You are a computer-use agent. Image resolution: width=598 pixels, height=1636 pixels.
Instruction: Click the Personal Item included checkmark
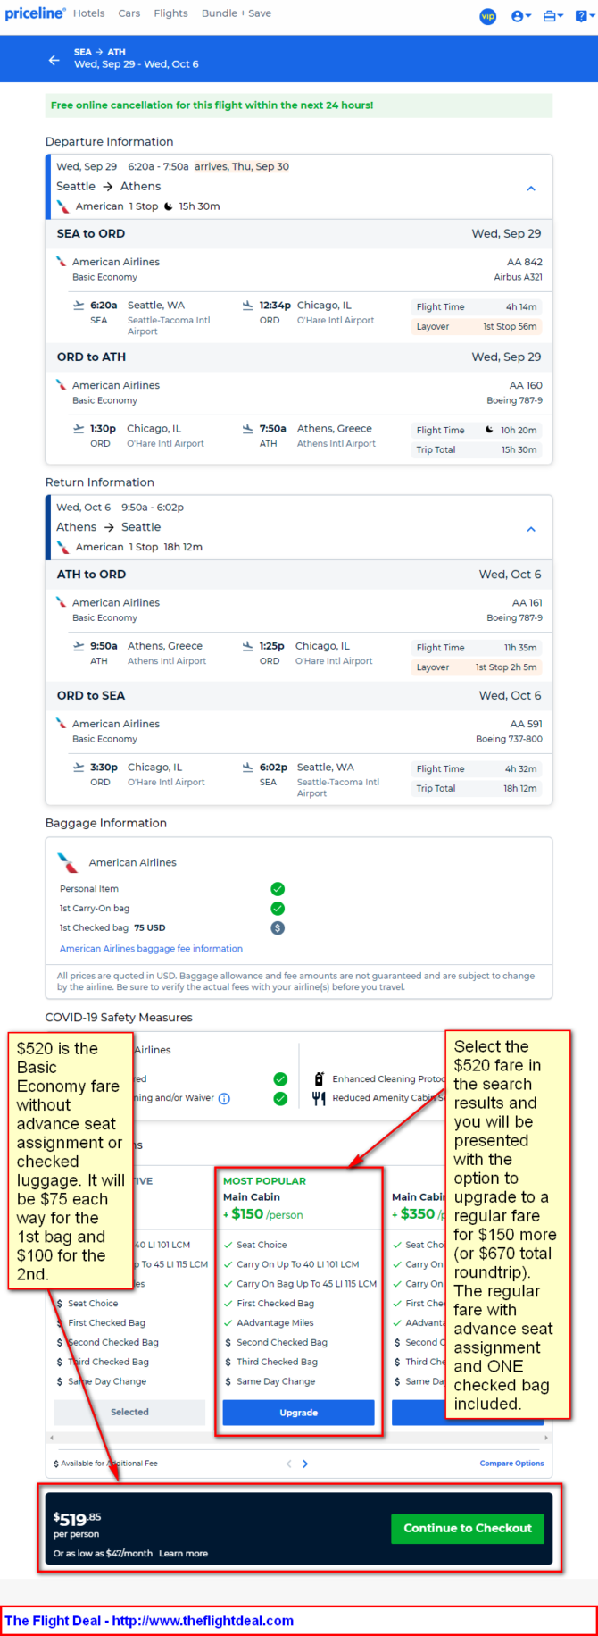click(278, 889)
